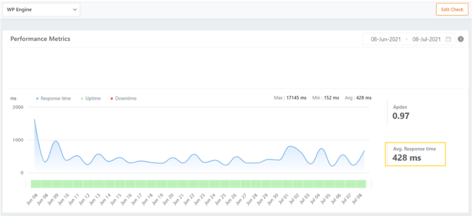
Task: Open calendar icon in date range
Action: pos(448,39)
